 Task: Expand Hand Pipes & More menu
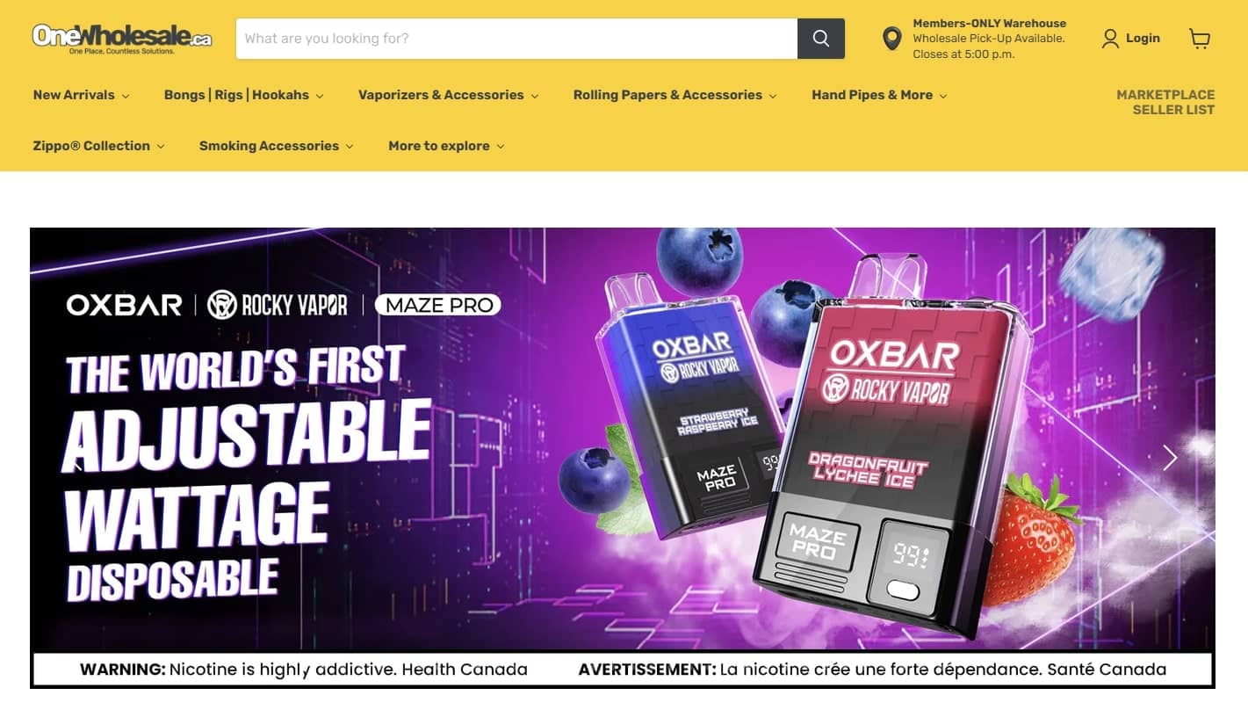879,95
